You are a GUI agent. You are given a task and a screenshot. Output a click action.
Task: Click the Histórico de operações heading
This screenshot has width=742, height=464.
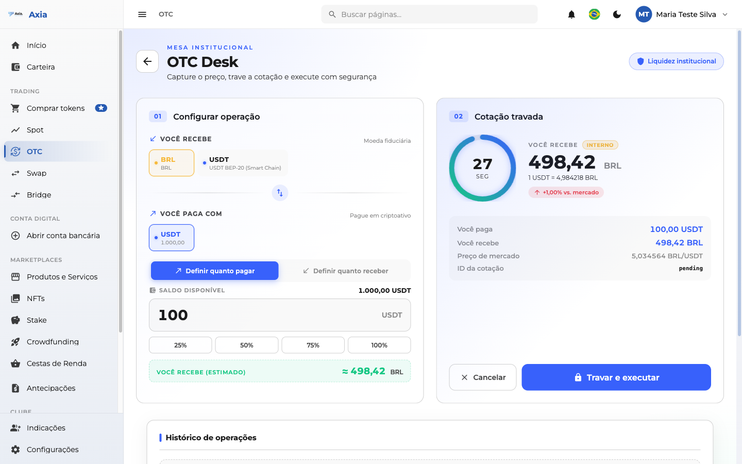click(x=211, y=438)
